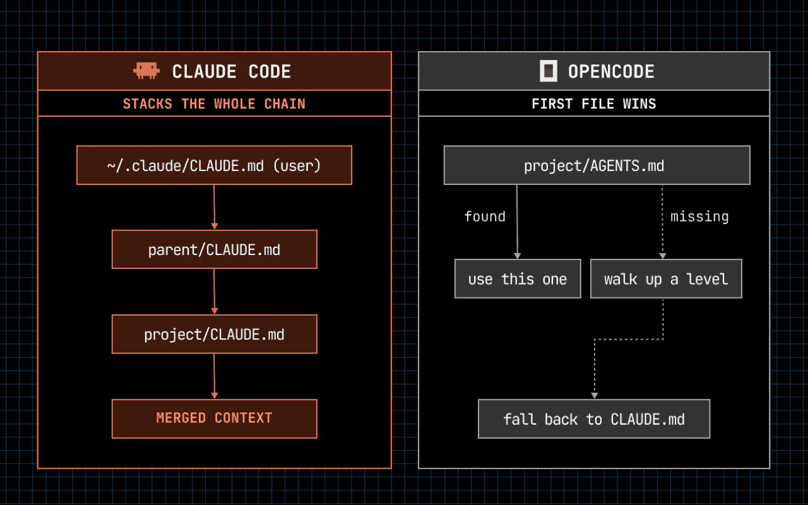
Task: Click the 'use this one' box
Action: (x=518, y=278)
